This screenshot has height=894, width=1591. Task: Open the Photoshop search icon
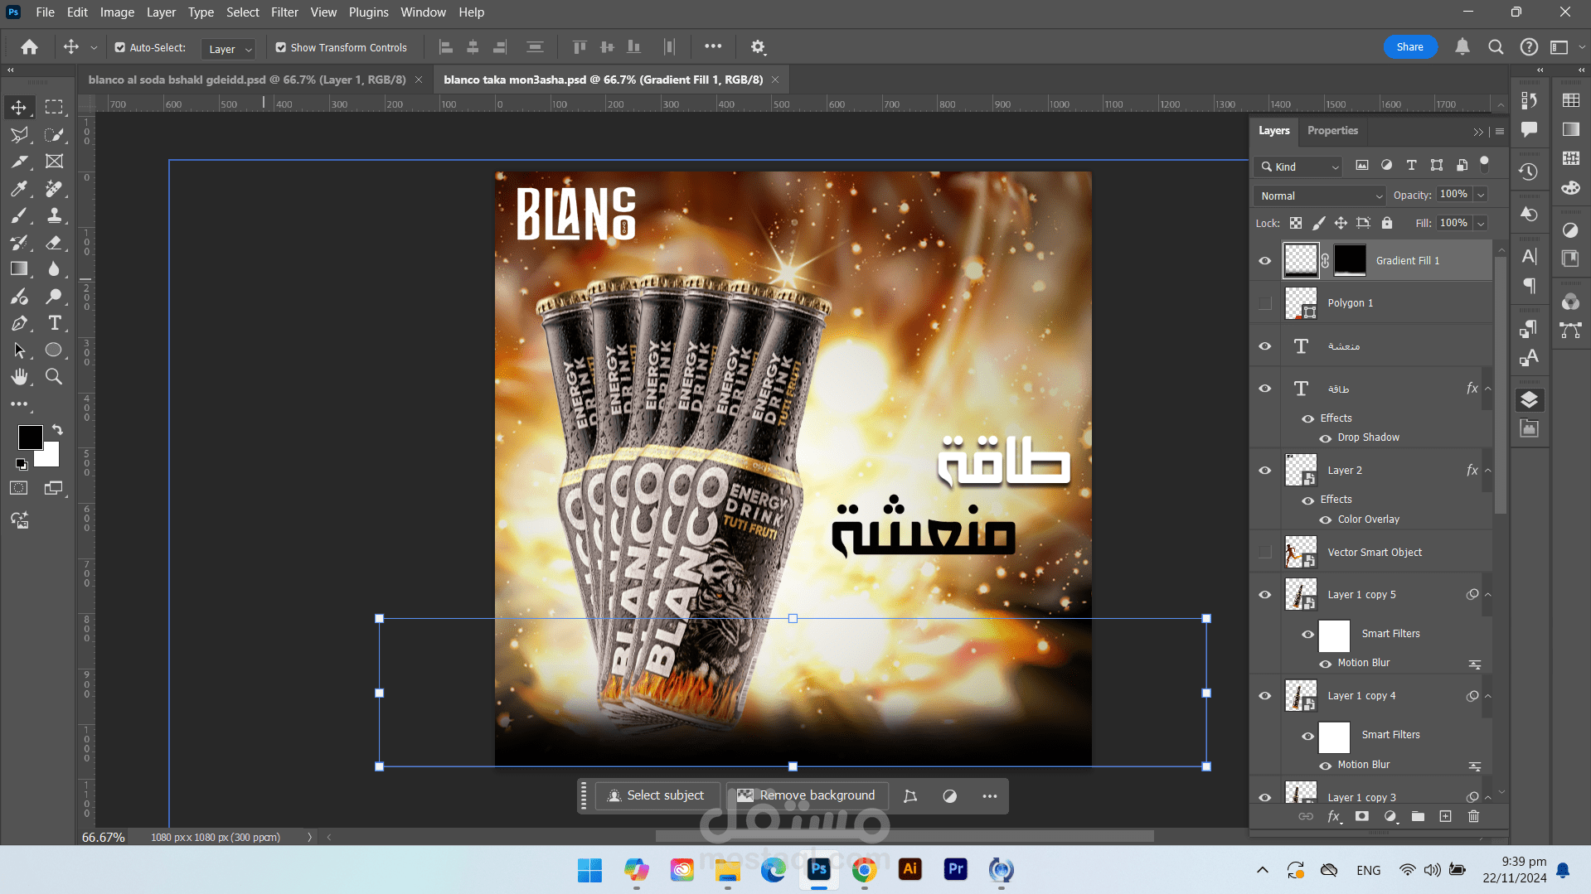click(1496, 47)
